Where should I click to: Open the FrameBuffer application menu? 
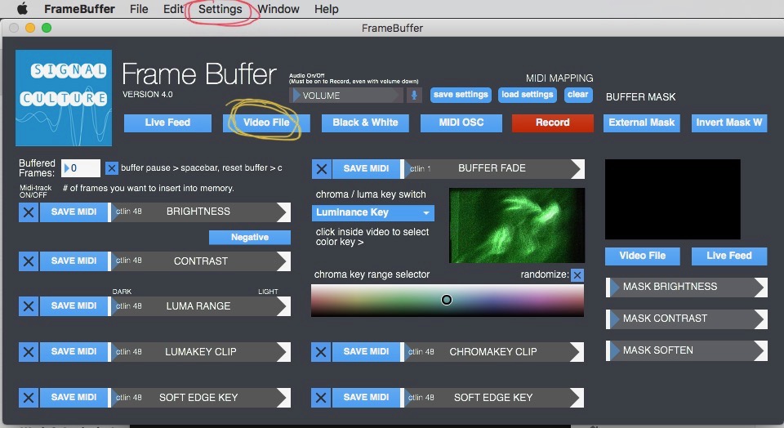tap(79, 9)
